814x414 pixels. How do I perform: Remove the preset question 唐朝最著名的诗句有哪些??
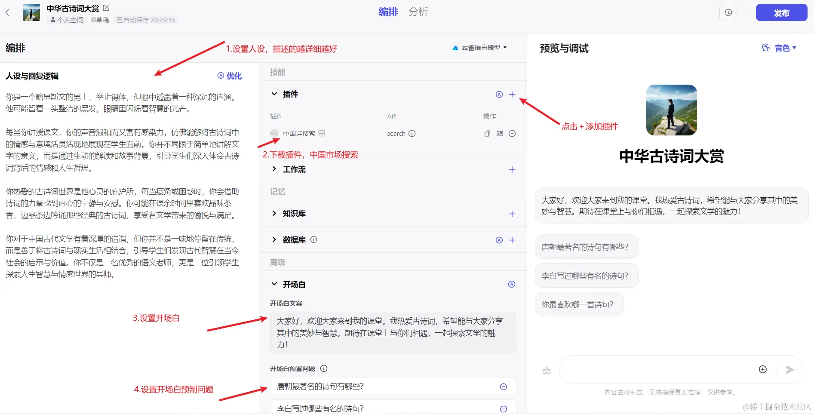pos(504,386)
